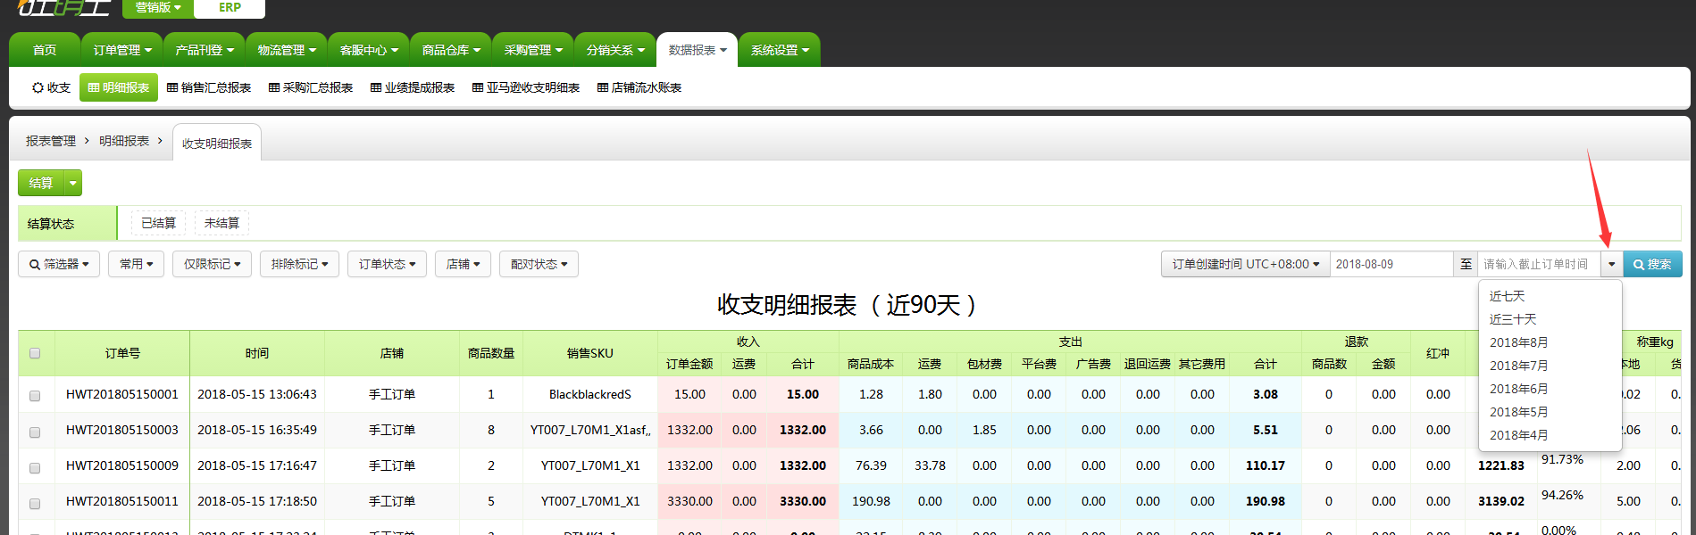Open the 收支 settings icon tab
Image resolution: width=1696 pixels, height=535 pixels.
51,87
